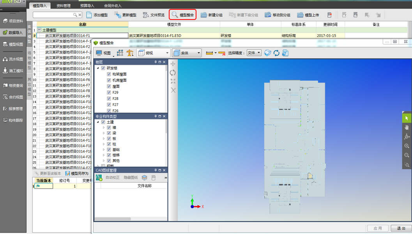Switch to the 合同外收入 tab
412x235 pixels.
113,6
